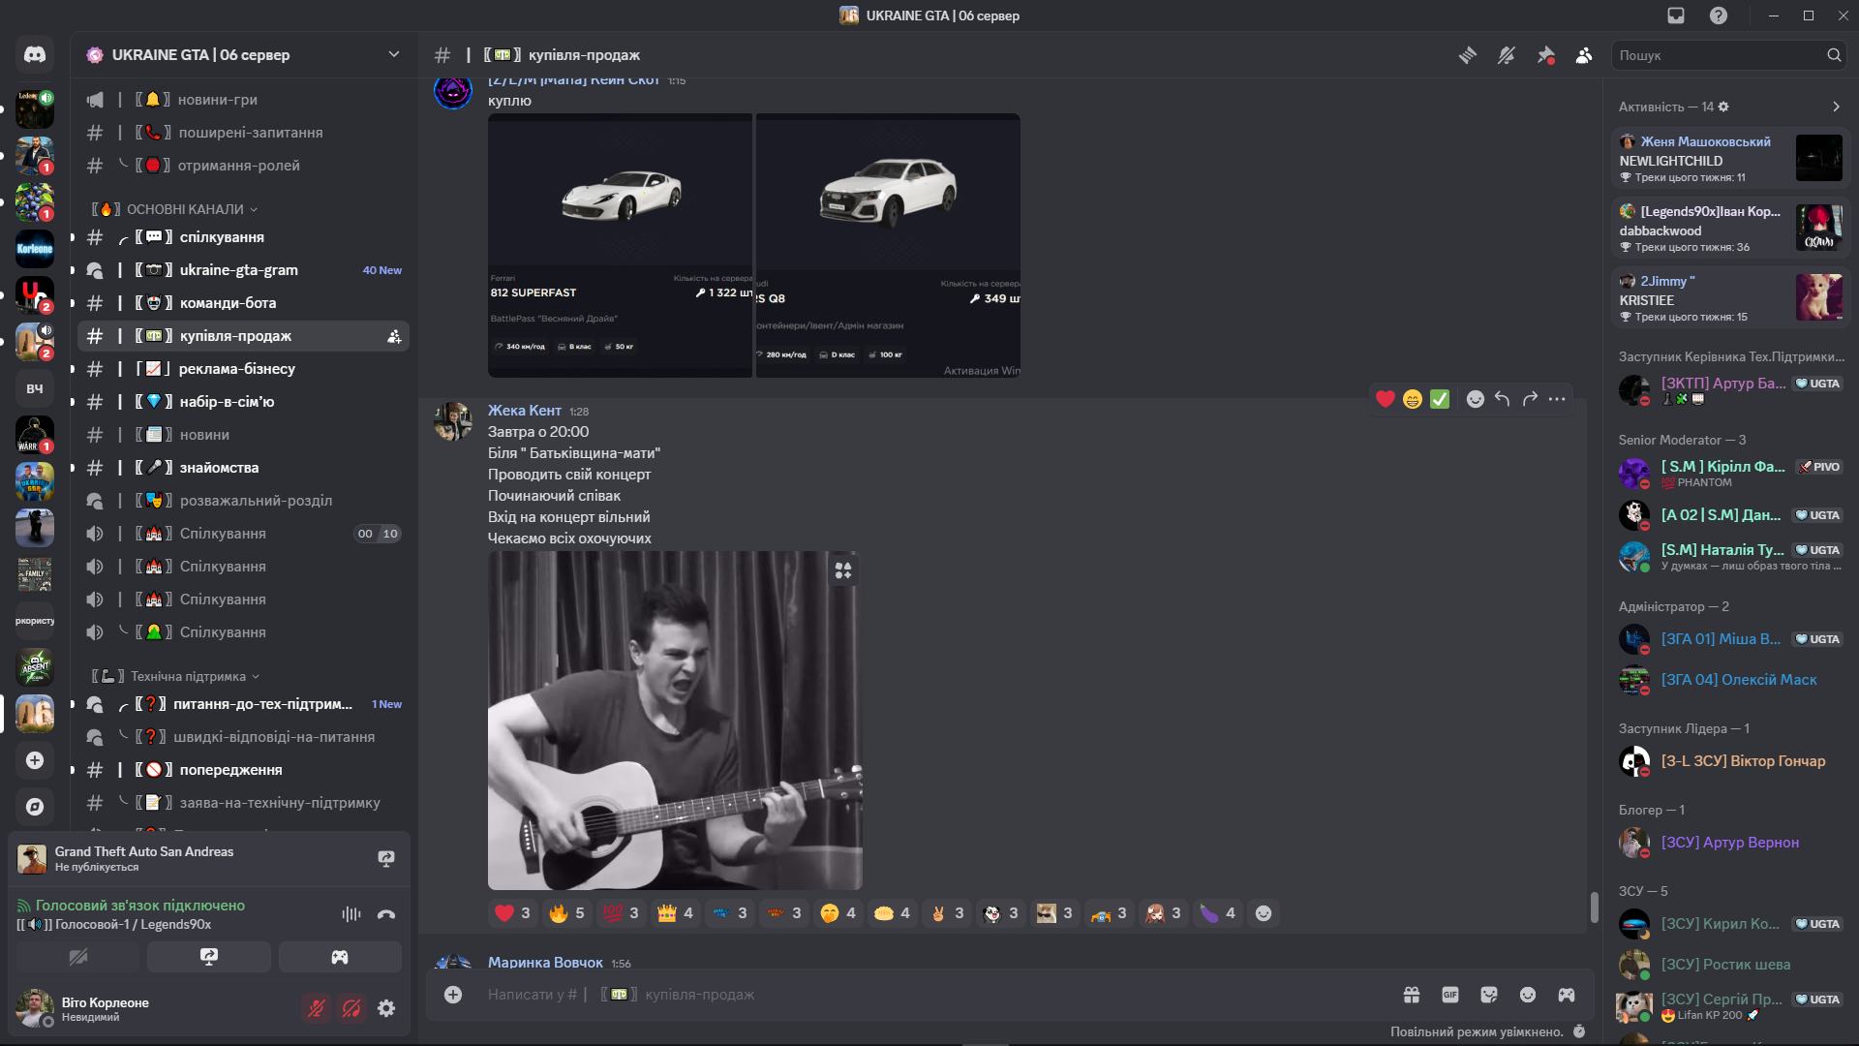Viewport: 1859px width, 1046px height.
Task: Open the ukraine-gta-gram channel
Action: click(243, 270)
